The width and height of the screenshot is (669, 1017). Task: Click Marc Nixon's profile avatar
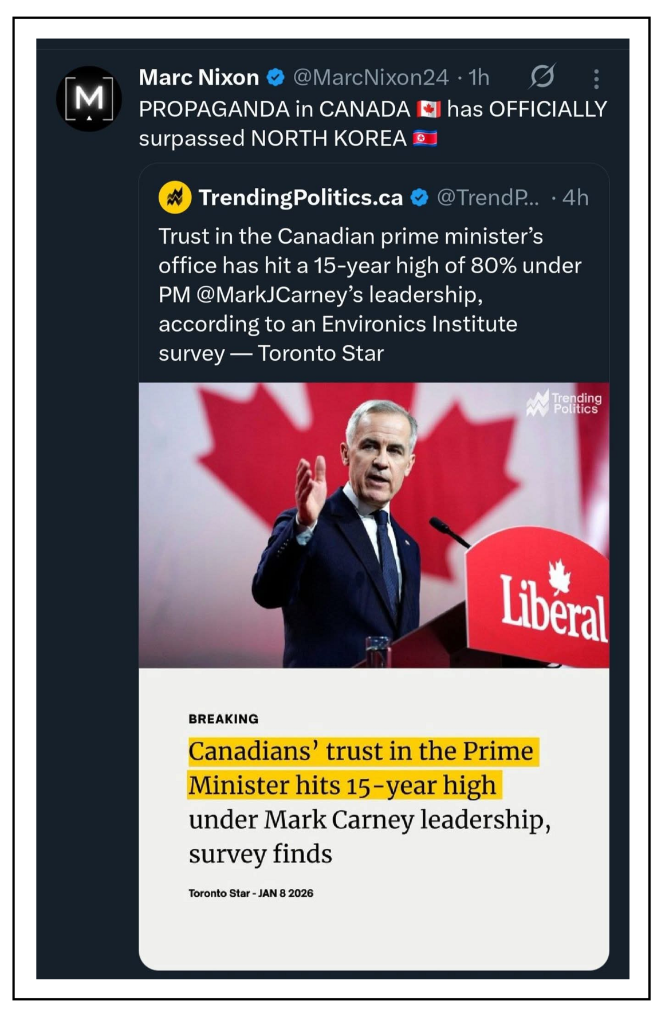tap(89, 98)
